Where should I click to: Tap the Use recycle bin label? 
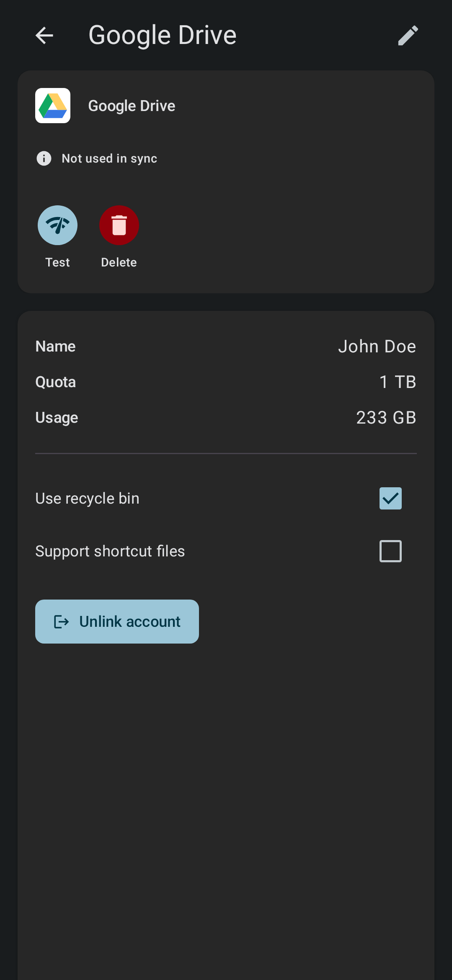click(x=87, y=499)
